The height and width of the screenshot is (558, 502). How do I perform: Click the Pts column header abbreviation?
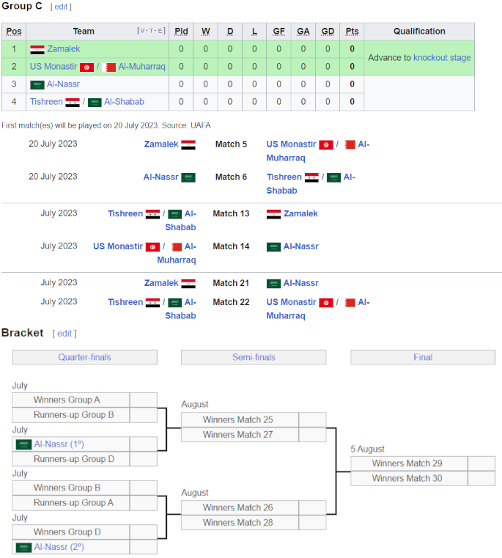(x=352, y=32)
